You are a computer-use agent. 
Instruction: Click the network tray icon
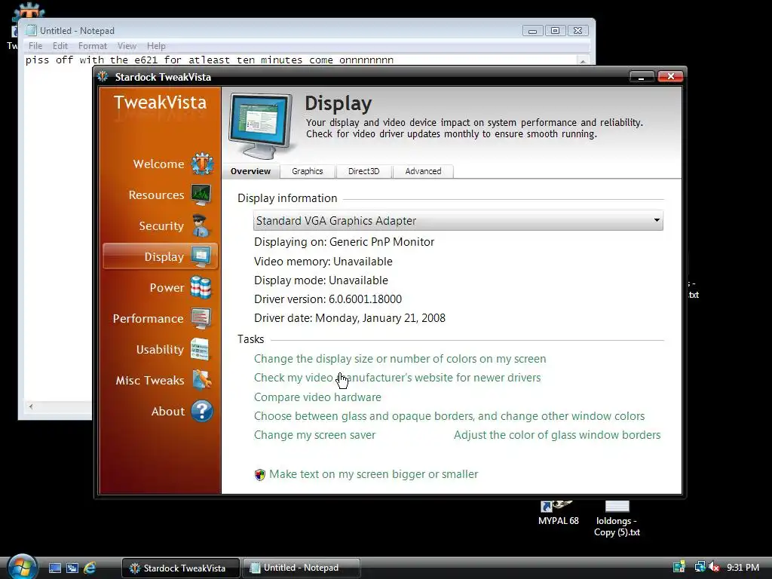pos(700,567)
